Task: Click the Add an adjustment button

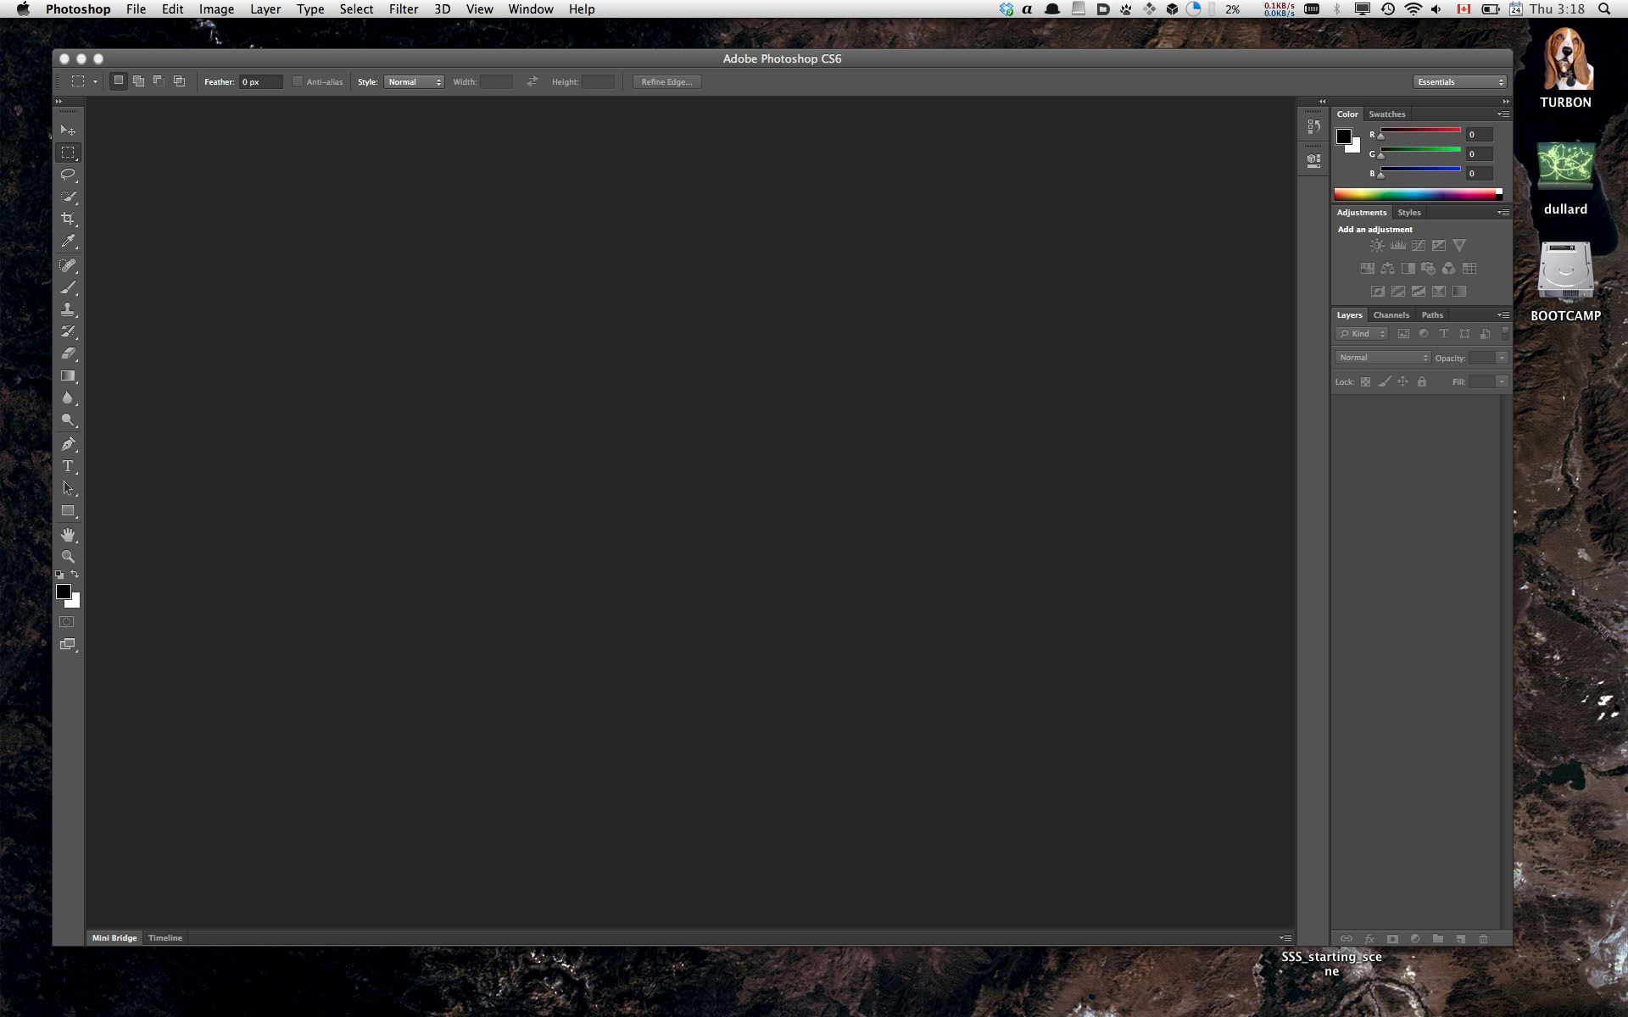Action: (1374, 229)
